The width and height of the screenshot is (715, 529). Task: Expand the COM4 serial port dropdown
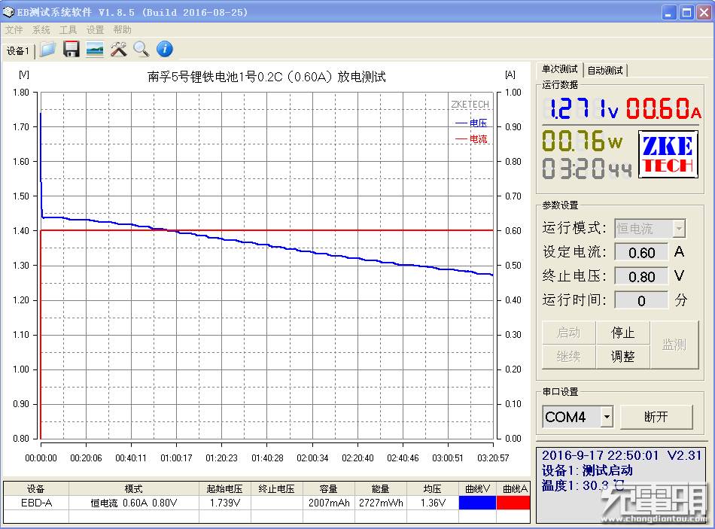(607, 417)
